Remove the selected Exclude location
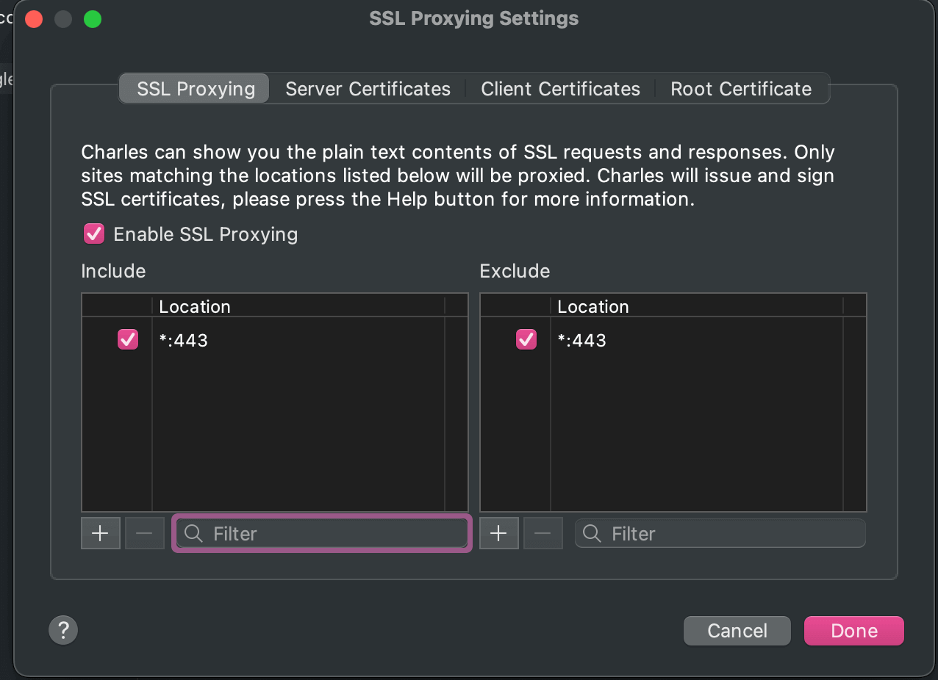This screenshot has width=938, height=680. point(543,533)
